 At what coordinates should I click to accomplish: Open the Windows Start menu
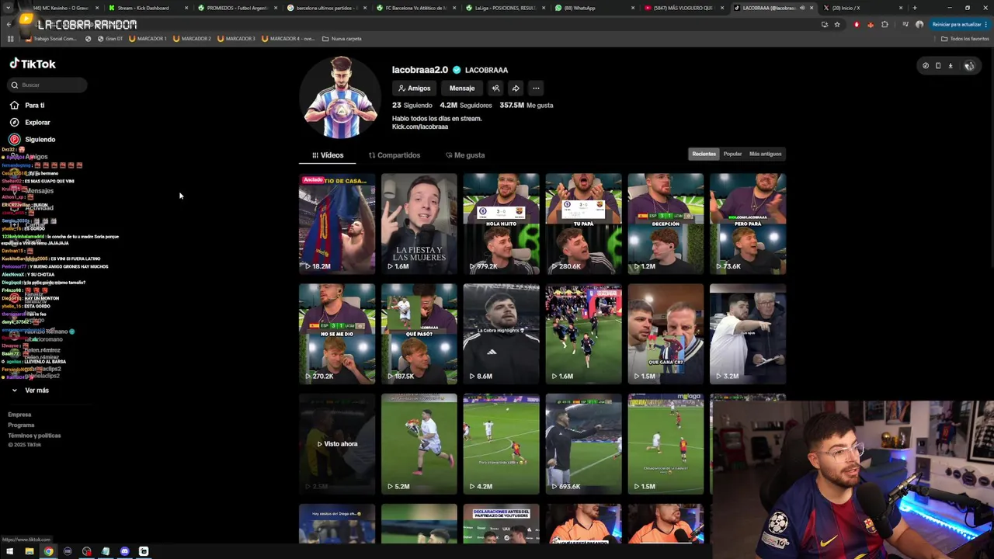click(10, 551)
